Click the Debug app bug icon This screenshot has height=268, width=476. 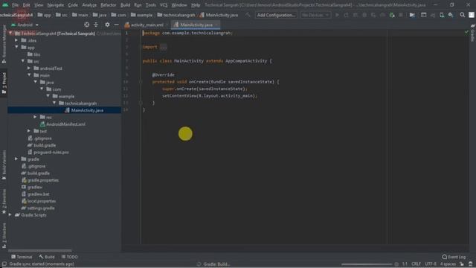coord(364,15)
